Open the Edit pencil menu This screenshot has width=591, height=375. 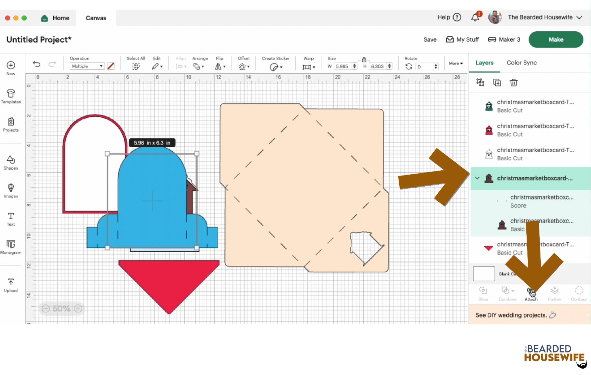pyautogui.click(x=157, y=66)
